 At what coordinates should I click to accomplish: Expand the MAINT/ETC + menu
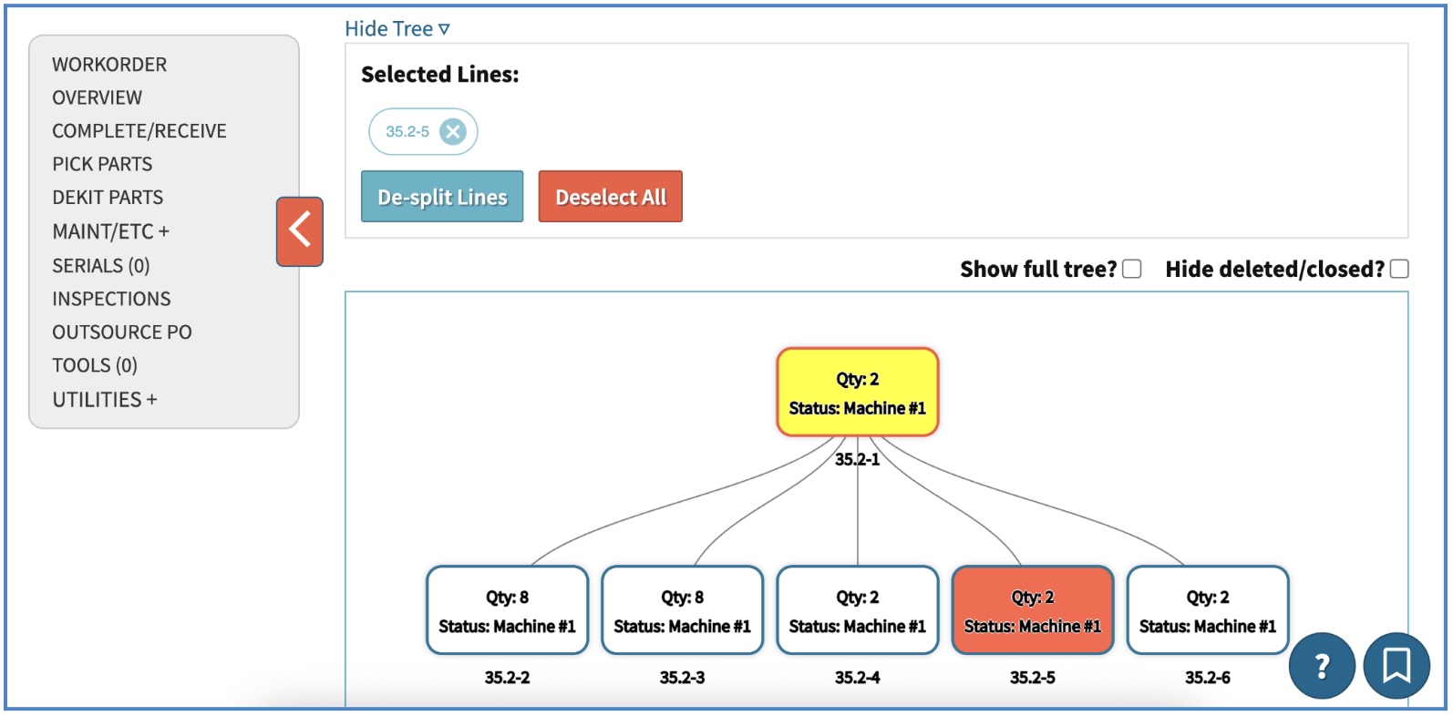click(110, 231)
